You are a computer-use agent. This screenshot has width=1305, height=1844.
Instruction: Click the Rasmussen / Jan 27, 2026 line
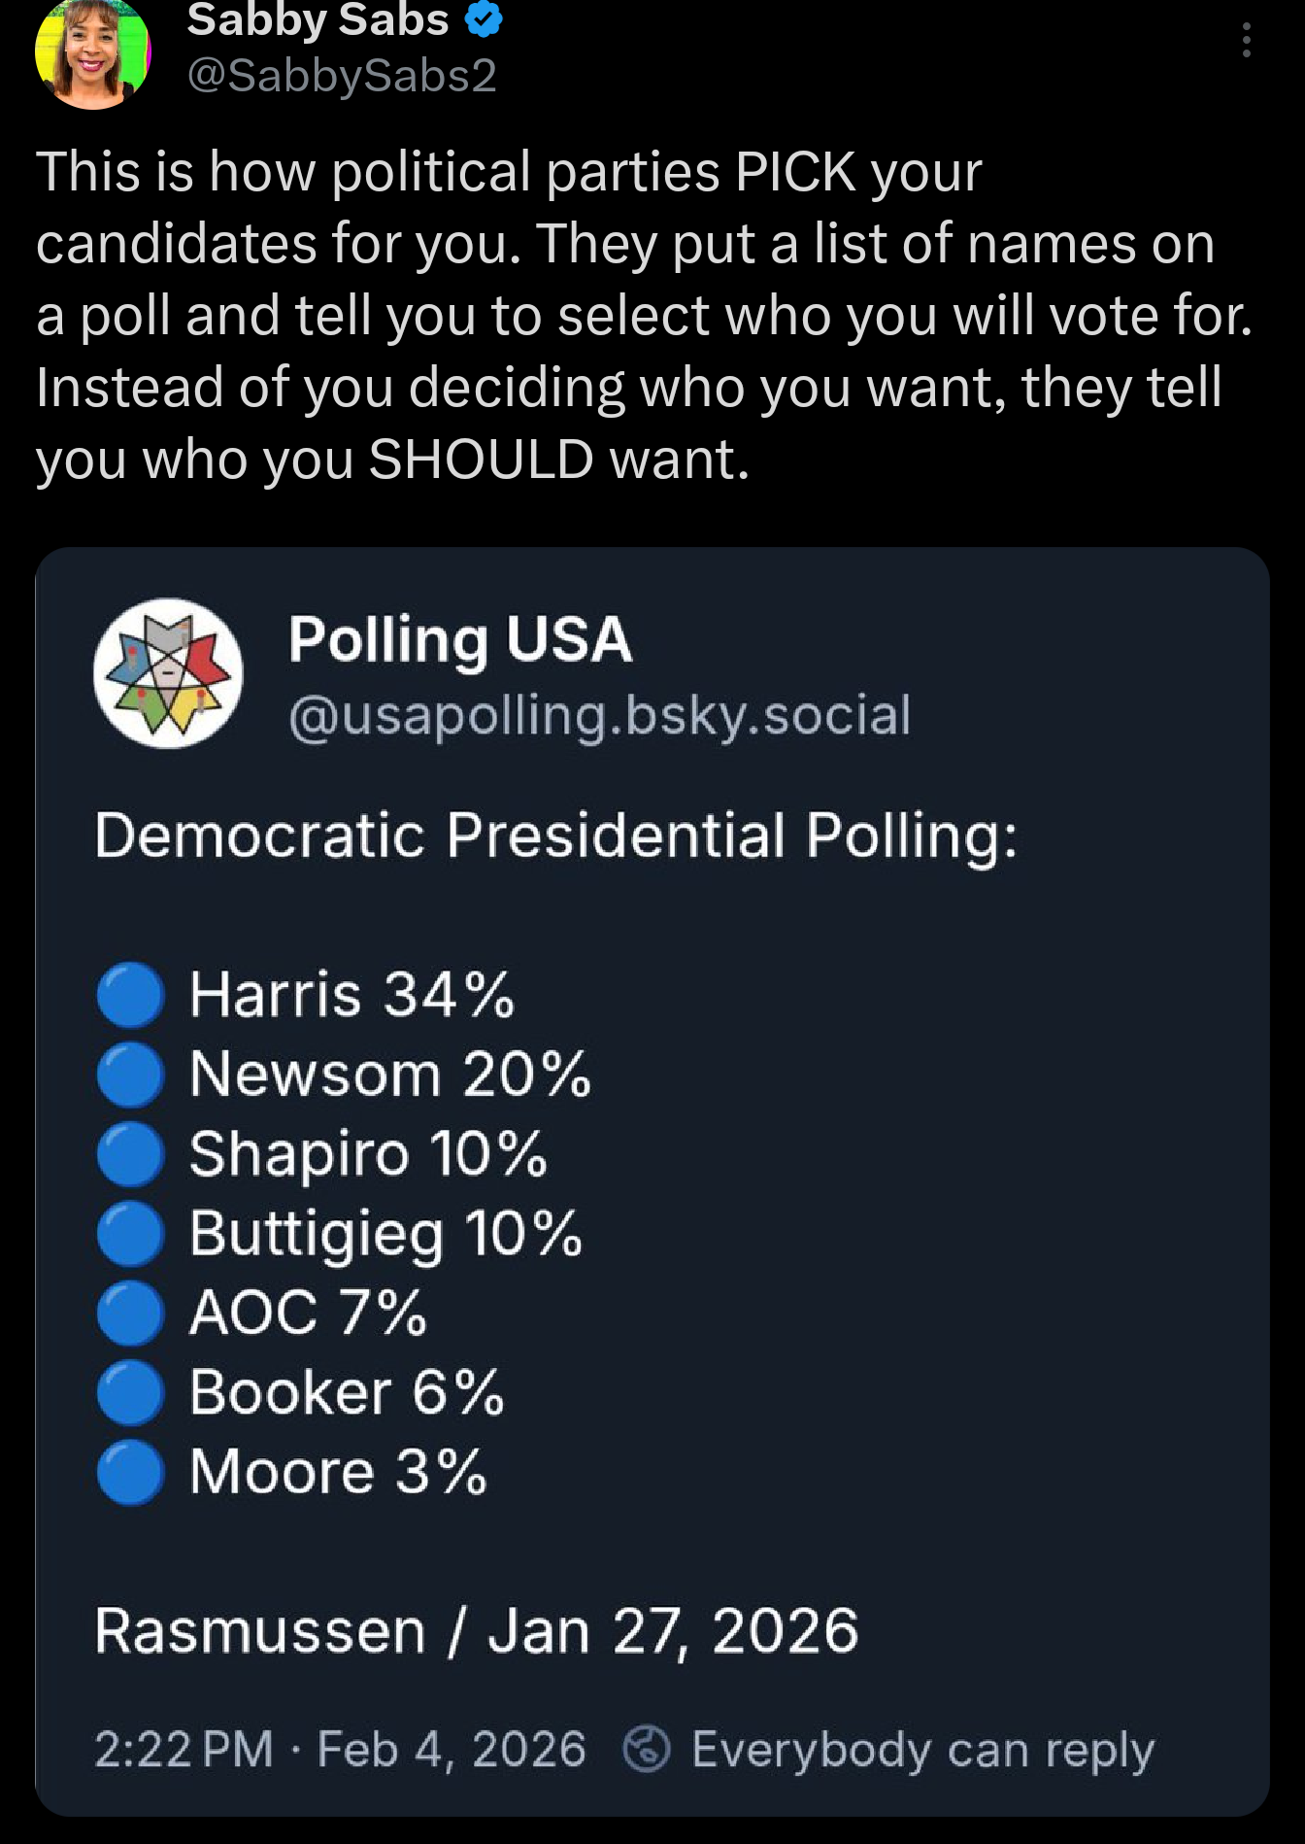[x=476, y=1630]
